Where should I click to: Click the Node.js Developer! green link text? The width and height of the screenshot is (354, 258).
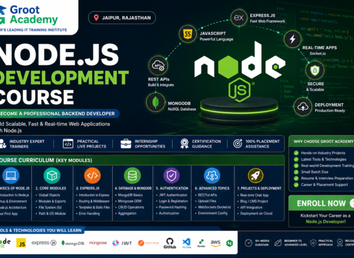(326, 221)
